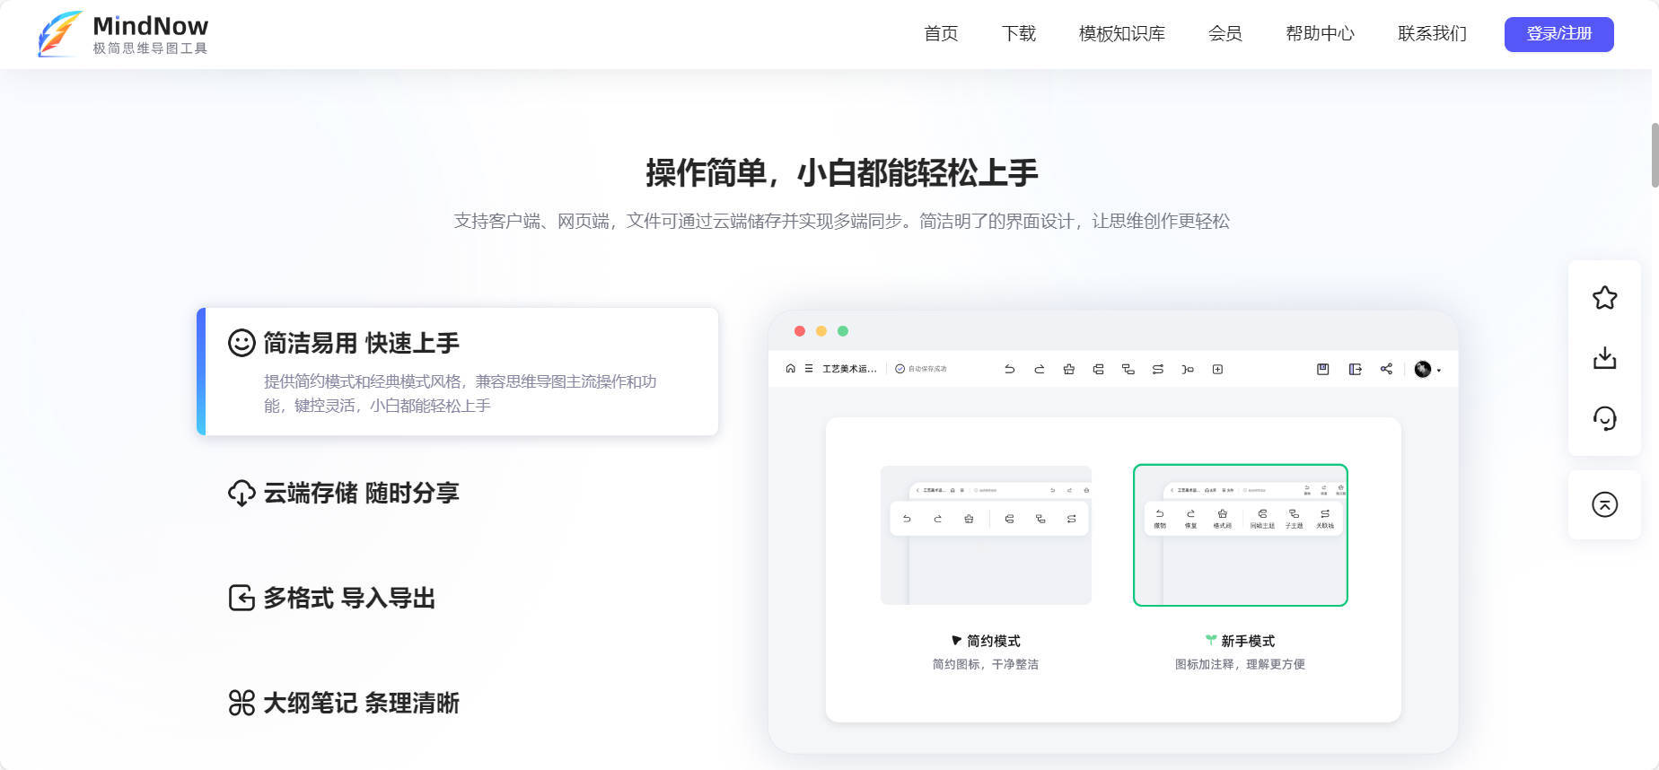Click the cloud download icon beside 云端存储
Viewport: 1659px width, 770px height.
(x=241, y=493)
